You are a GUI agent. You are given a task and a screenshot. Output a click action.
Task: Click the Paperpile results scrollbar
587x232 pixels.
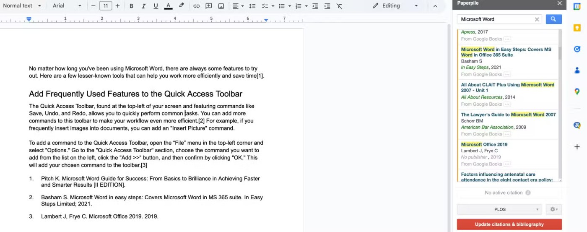[x=560, y=52]
